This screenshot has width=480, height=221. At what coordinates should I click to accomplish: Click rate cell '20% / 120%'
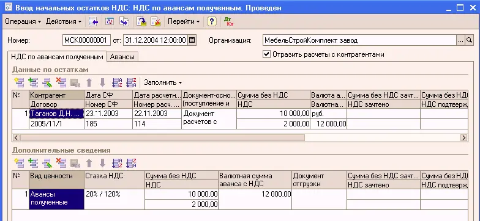pos(114,199)
